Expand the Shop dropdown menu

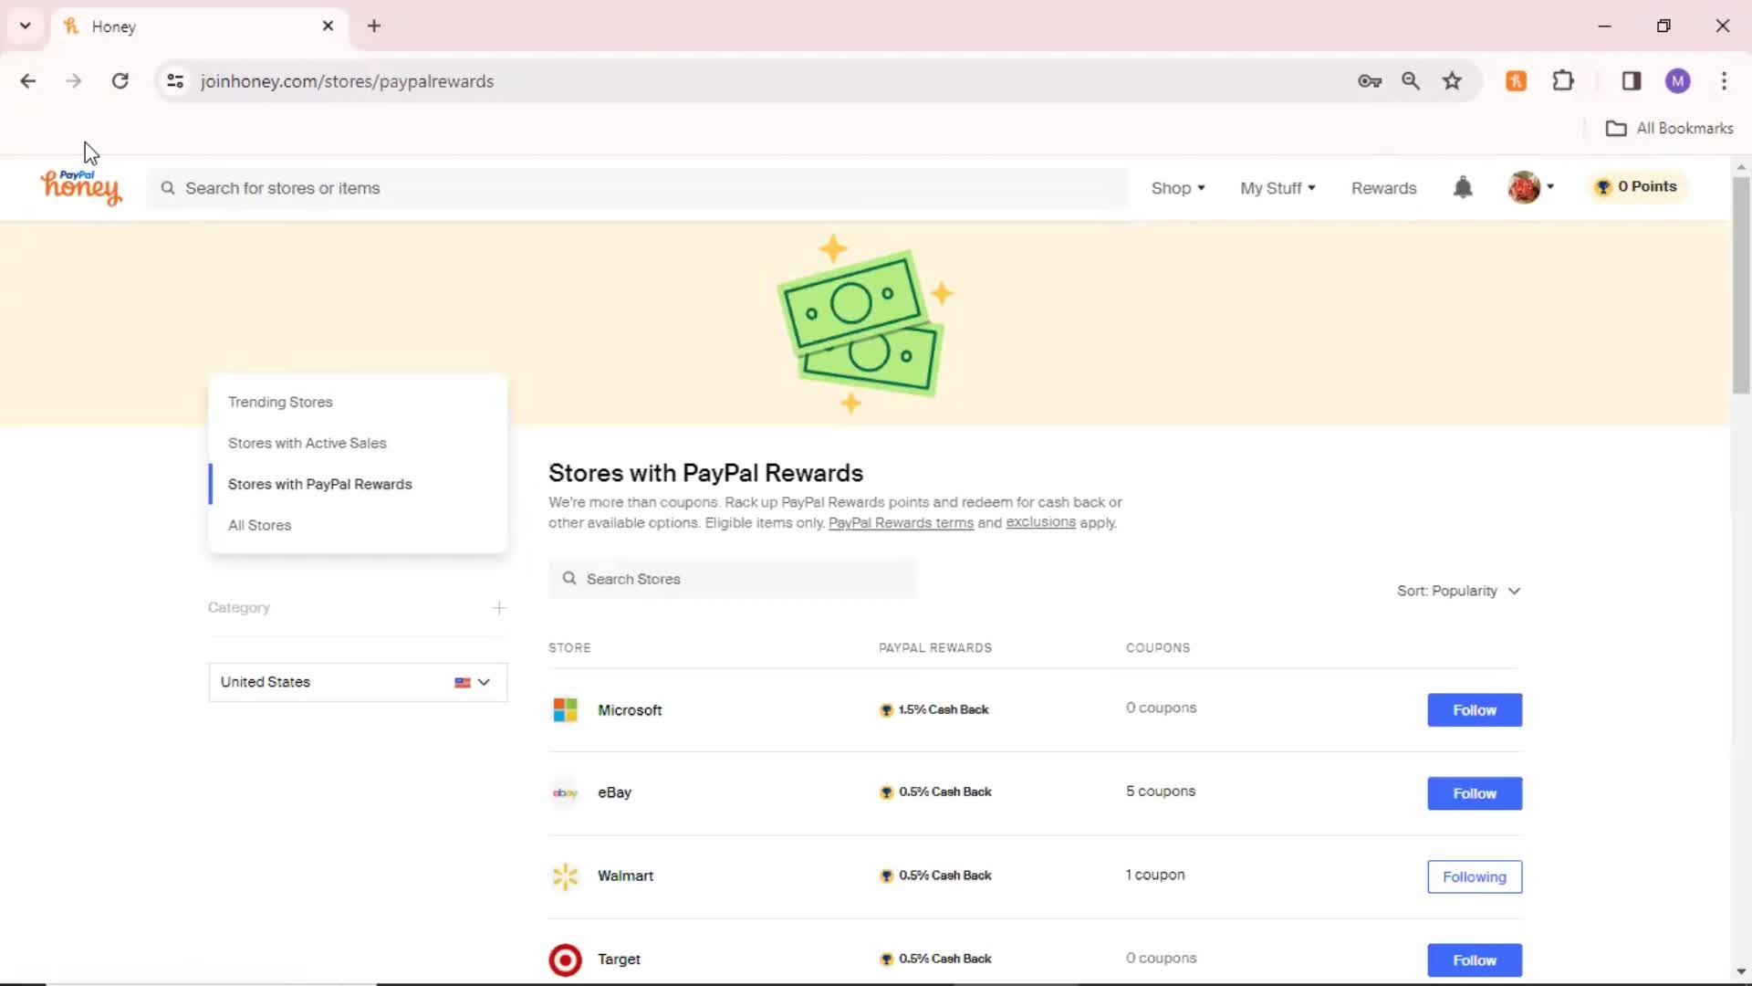(x=1178, y=187)
